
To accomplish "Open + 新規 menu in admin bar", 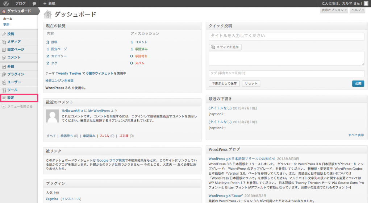I will pos(49,4).
